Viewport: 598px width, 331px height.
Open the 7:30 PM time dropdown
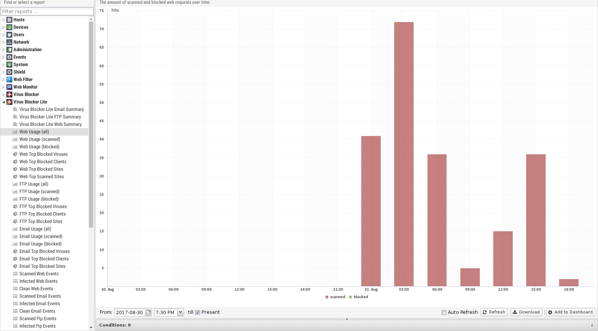tap(180, 312)
